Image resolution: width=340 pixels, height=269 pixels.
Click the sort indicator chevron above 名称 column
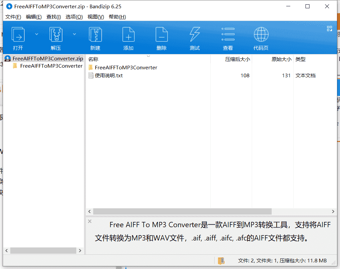(x=148, y=56)
